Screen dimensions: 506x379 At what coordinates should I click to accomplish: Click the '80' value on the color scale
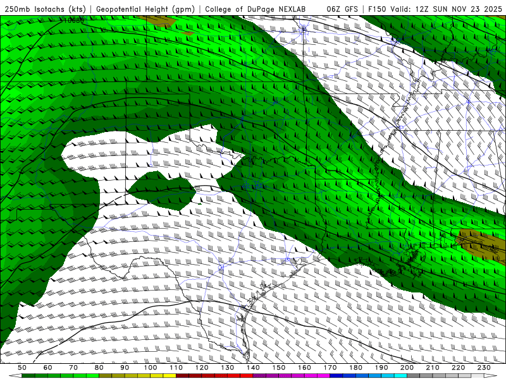point(99,368)
